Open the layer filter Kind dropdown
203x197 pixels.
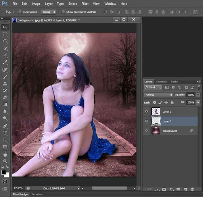[153, 88]
